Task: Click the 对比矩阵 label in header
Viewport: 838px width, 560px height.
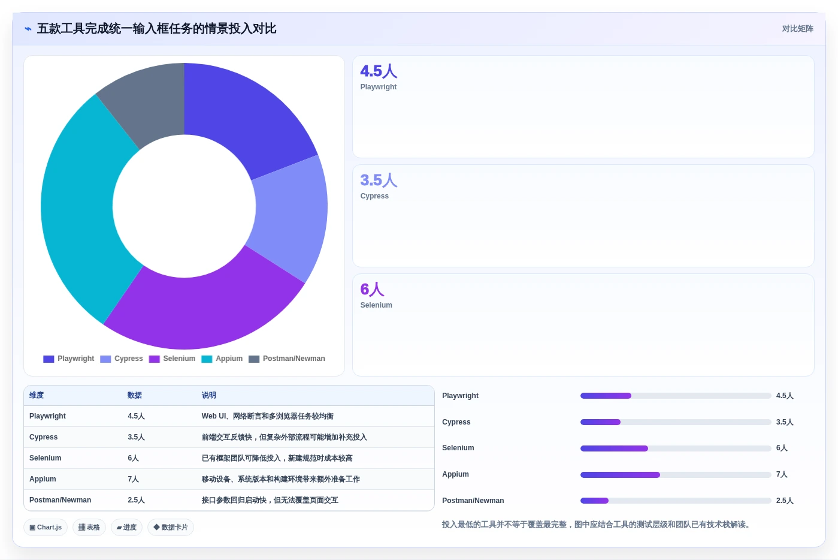Action: pos(797,29)
